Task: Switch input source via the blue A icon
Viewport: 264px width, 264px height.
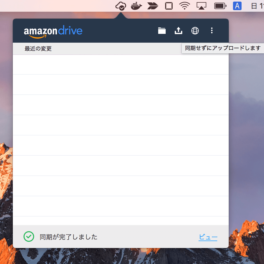Action: click(x=237, y=6)
